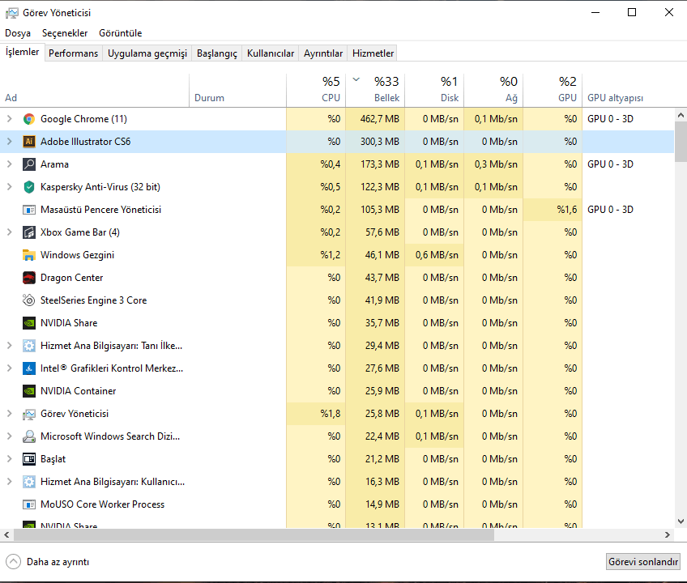
Task: Sort processes by the Ağ column
Action: click(493, 90)
